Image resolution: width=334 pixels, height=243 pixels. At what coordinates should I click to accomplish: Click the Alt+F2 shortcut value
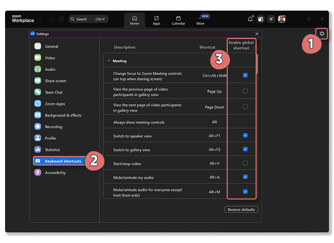pos(214,149)
